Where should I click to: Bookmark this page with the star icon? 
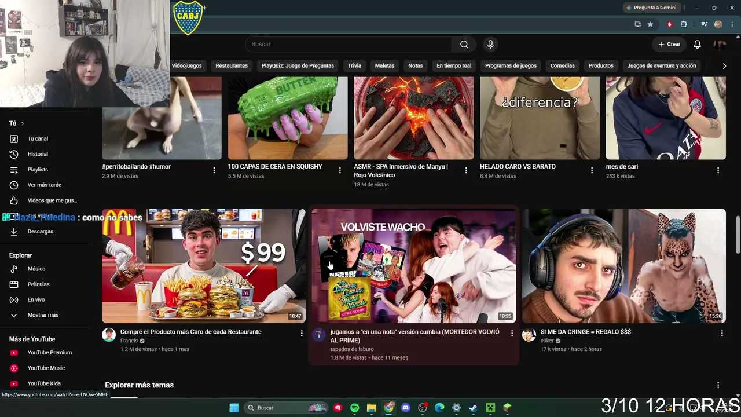tap(650, 24)
